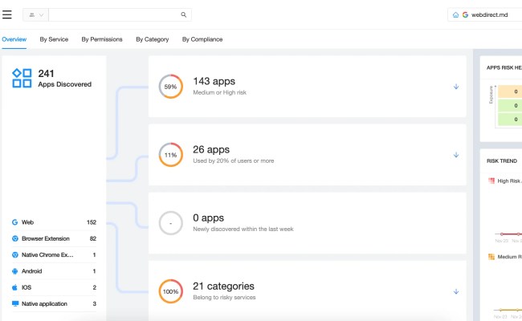Switch to the By Service tab
The height and width of the screenshot is (321, 522).
coord(54,39)
